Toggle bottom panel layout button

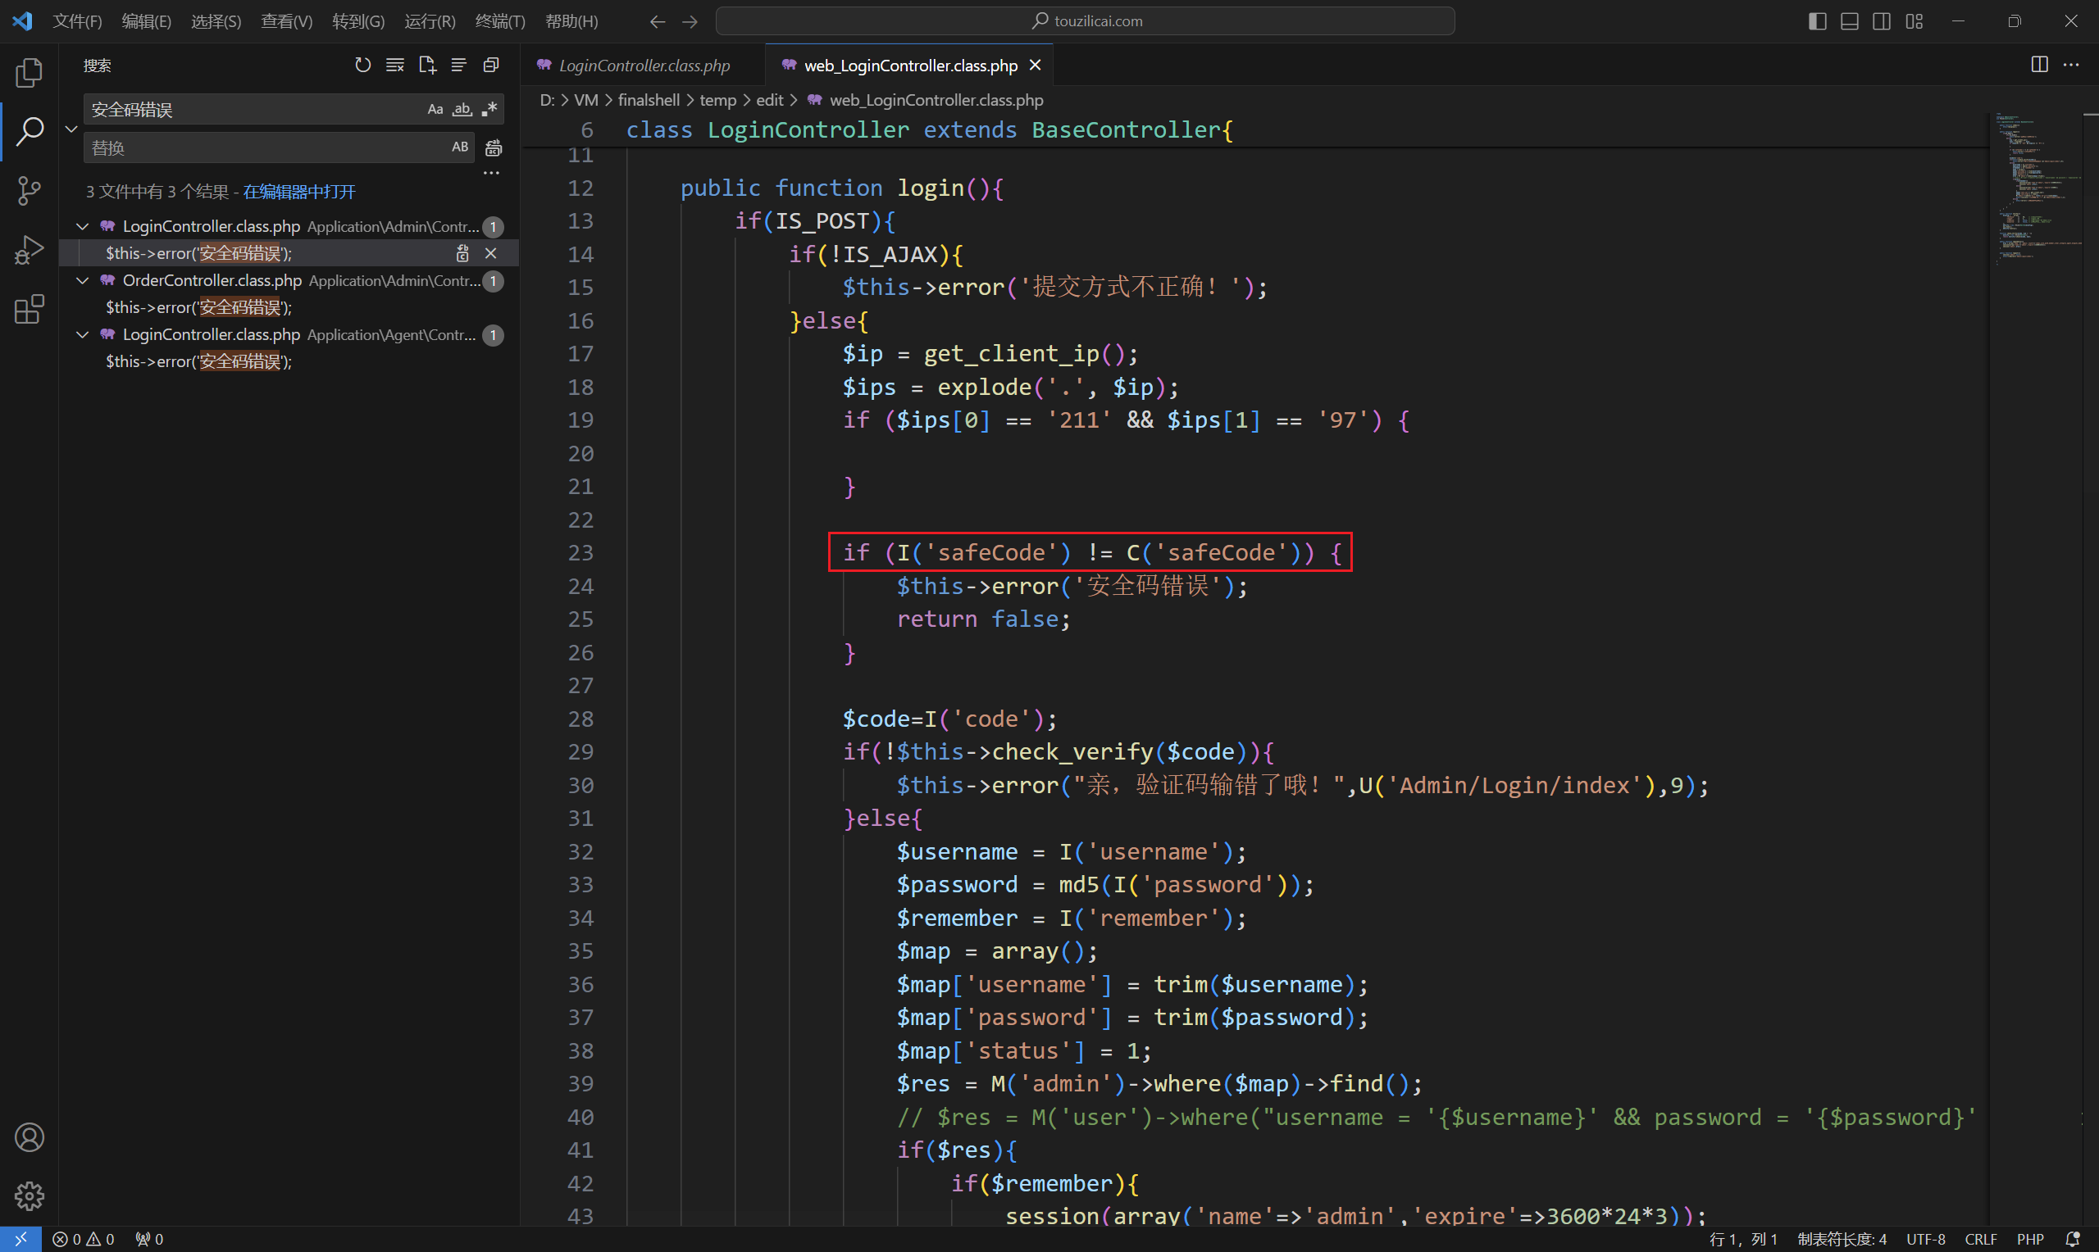coord(1849,21)
